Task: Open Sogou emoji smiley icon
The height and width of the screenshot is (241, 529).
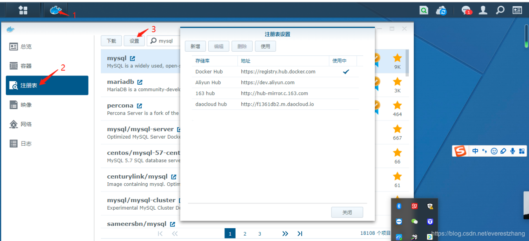Action: coord(494,151)
